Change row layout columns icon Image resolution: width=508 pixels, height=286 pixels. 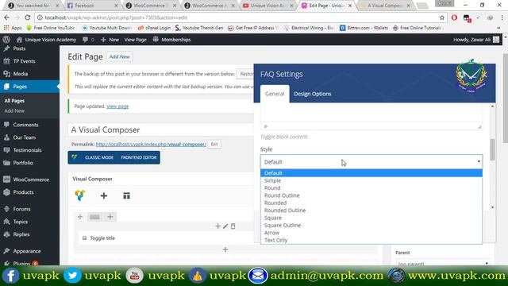[94, 217]
